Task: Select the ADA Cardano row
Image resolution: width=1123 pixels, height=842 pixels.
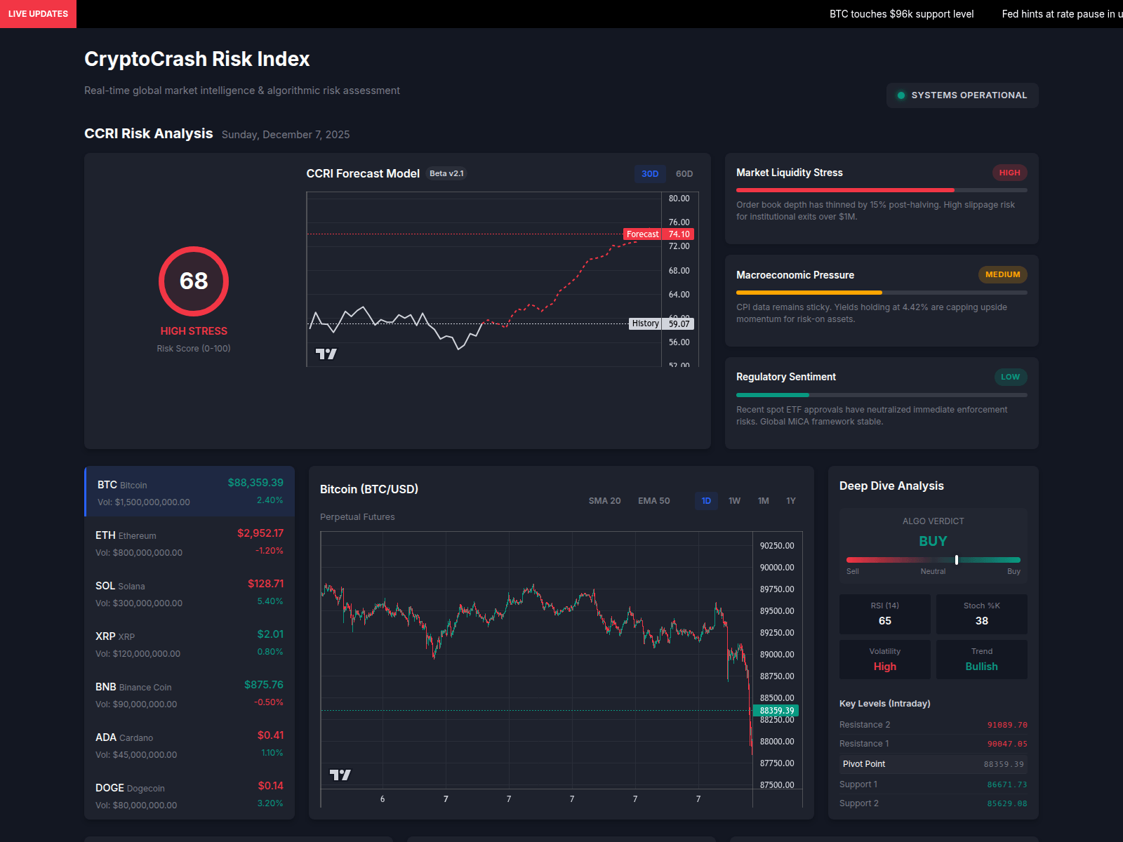Action: (190, 744)
